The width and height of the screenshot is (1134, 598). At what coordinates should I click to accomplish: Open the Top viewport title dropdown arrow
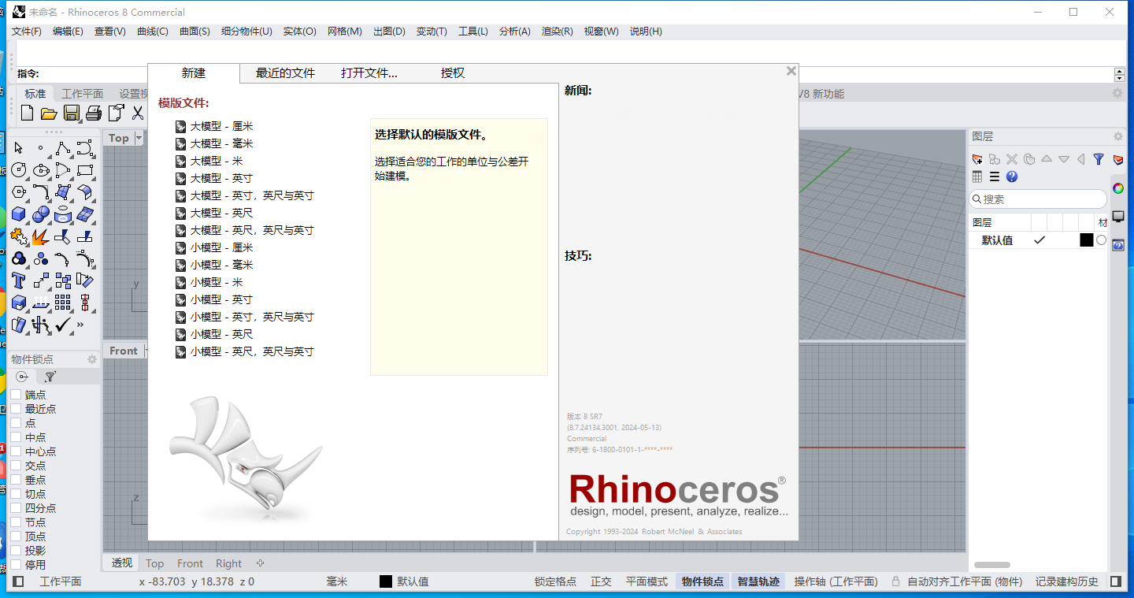pyautogui.click(x=139, y=138)
